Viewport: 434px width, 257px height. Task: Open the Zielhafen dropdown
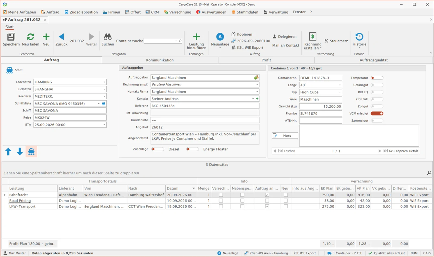click(x=104, y=89)
